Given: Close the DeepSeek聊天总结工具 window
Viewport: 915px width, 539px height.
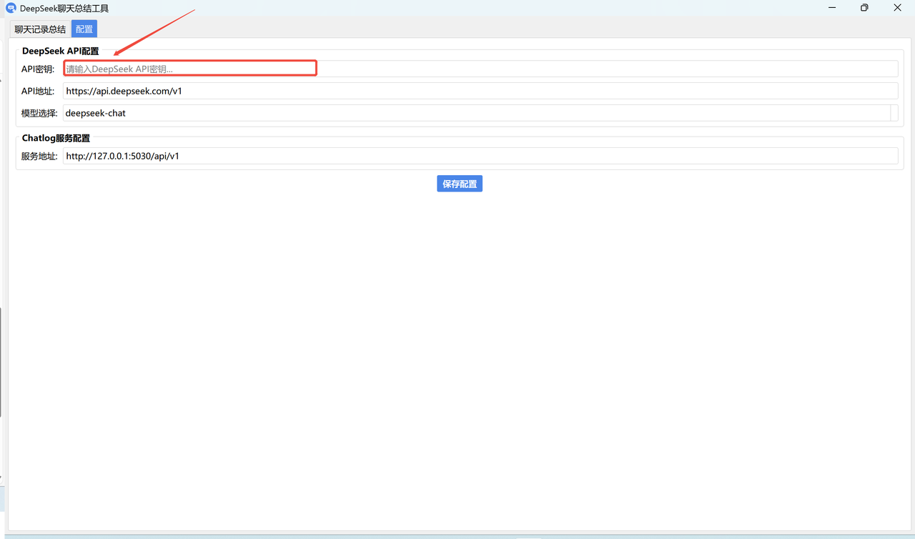Looking at the screenshot, I should [898, 8].
